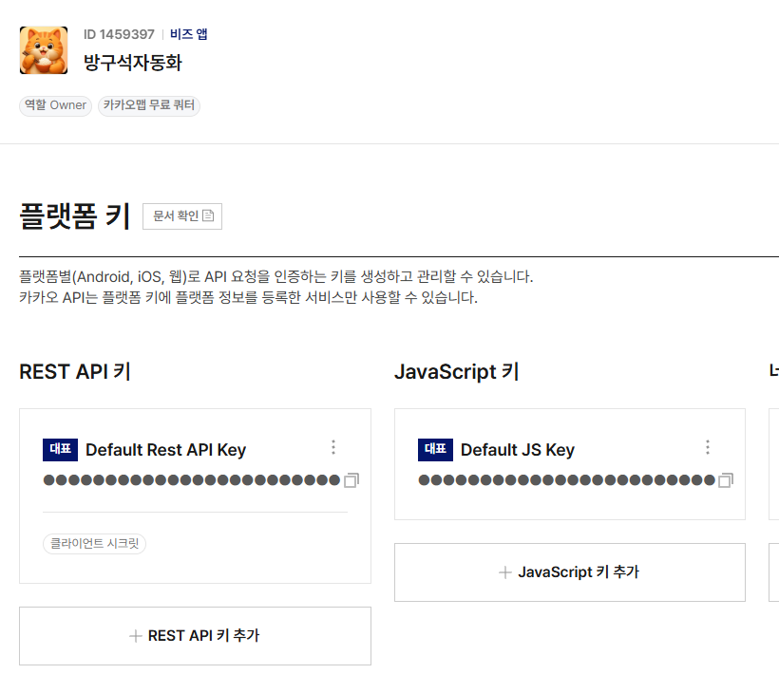Click the app name 방구석자동화
779x674 pixels.
(133, 63)
